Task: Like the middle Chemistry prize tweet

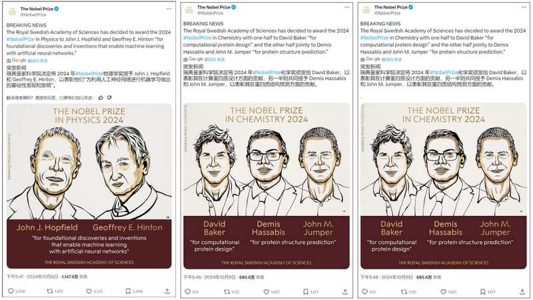Action: point(266,292)
